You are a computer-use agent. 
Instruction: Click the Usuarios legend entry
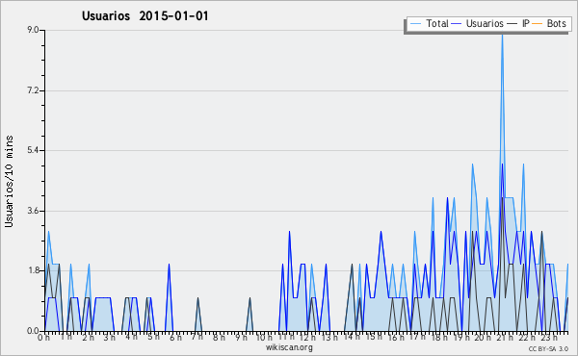(x=478, y=23)
